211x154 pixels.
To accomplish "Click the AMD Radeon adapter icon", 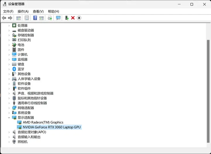I will click(19, 122).
